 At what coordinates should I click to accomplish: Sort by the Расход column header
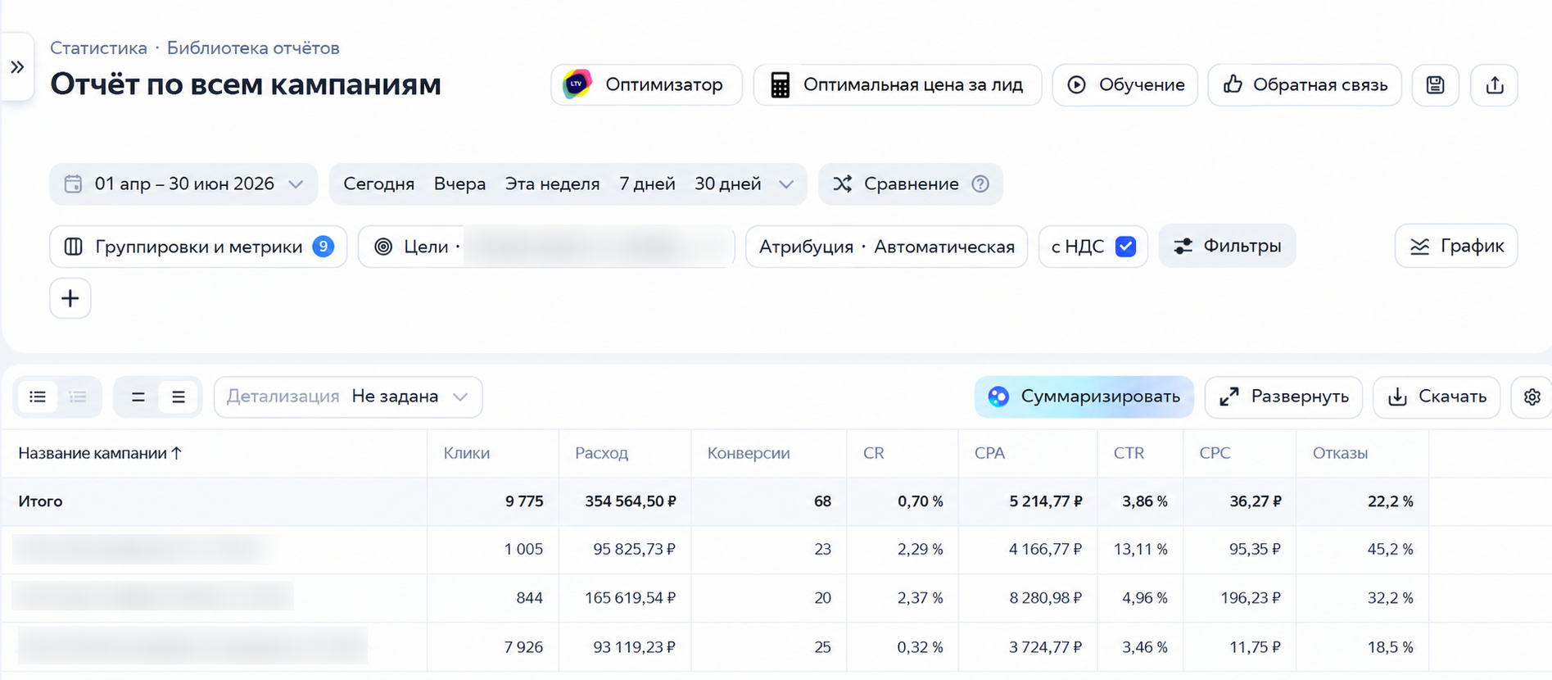[601, 453]
